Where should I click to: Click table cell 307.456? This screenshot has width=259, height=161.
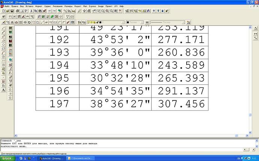(180, 104)
